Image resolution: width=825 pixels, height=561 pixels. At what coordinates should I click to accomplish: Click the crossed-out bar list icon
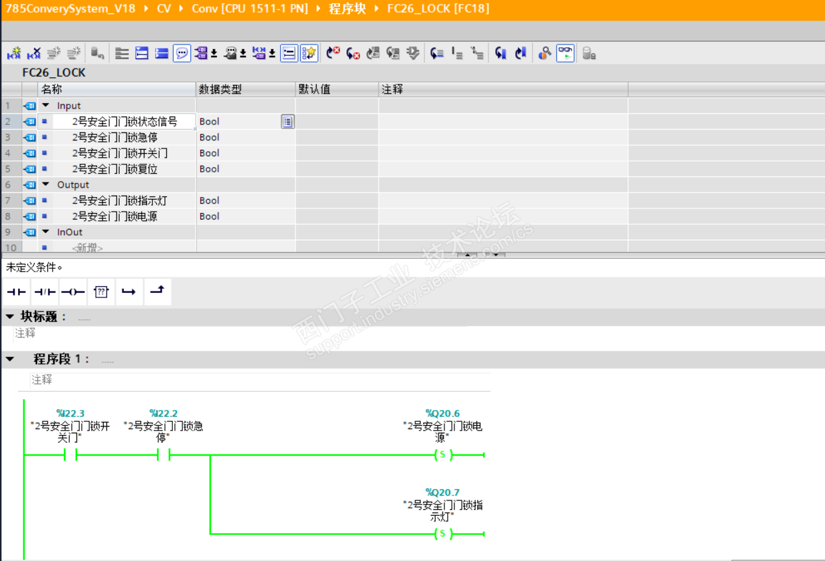click(477, 53)
